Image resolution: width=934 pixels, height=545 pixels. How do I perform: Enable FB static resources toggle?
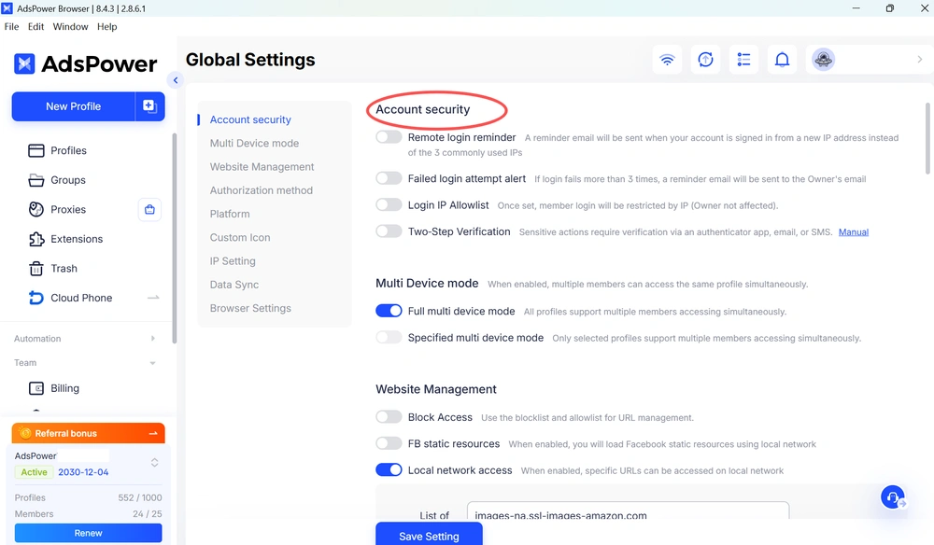coord(389,444)
